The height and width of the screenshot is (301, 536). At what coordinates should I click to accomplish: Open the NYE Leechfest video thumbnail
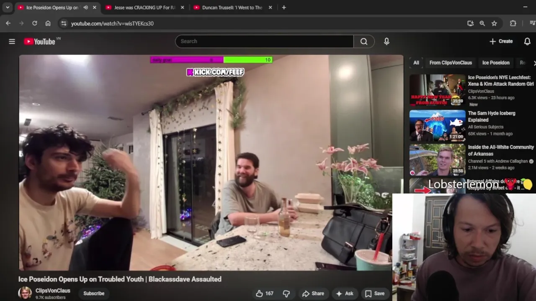tap(437, 90)
